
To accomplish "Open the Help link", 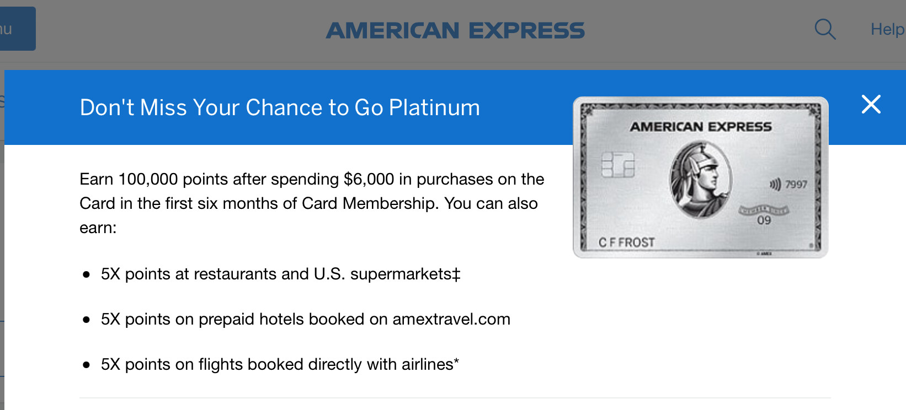I will click(x=888, y=29).
